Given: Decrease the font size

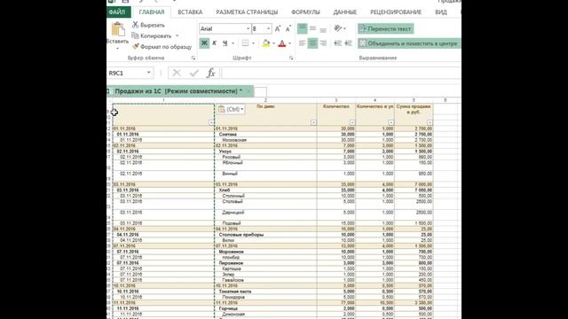Looking at the screenshot, I should pos(288,28).
